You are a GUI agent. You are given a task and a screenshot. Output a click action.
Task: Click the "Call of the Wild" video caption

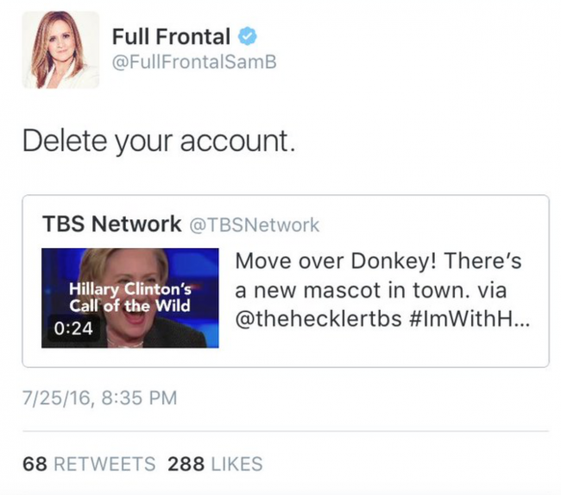coord(130,306)
